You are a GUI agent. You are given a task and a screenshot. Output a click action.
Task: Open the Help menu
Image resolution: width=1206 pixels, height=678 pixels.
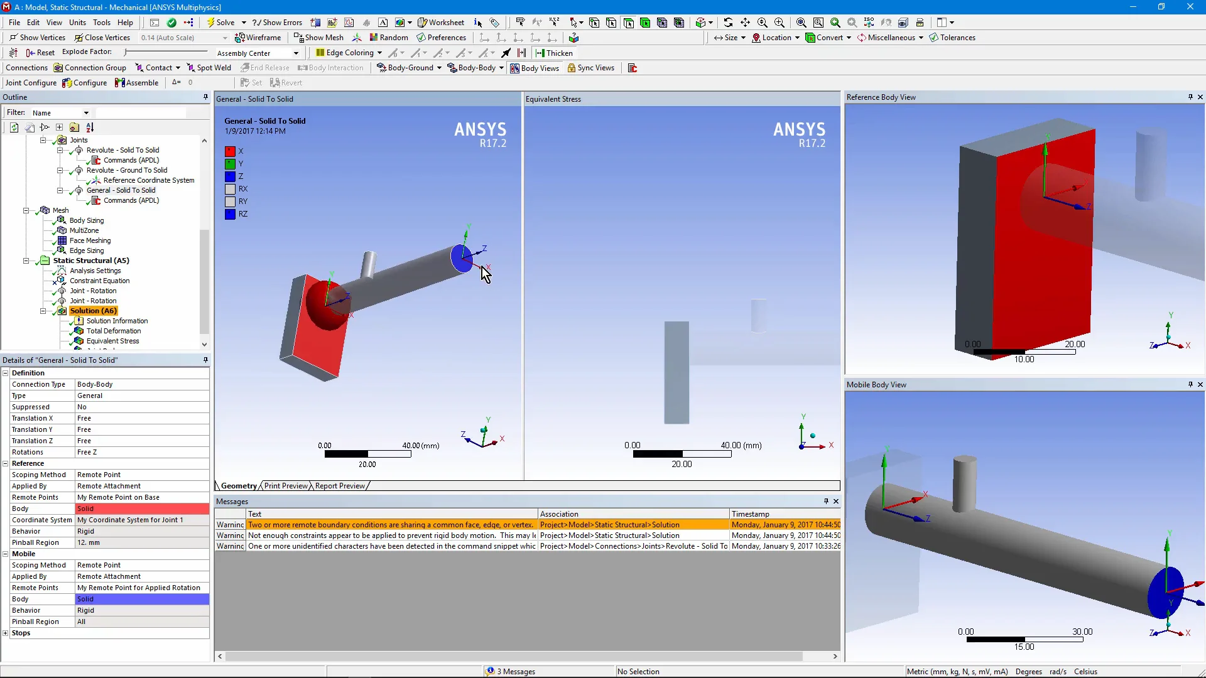(x=125, y=23)
